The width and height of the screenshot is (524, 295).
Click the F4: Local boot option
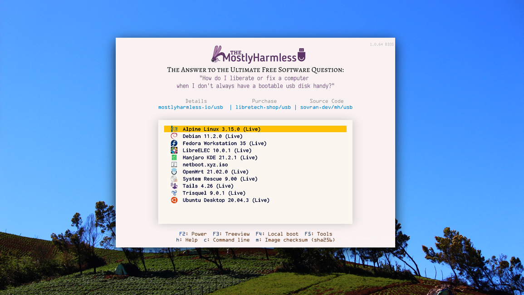tap(277, 234)
